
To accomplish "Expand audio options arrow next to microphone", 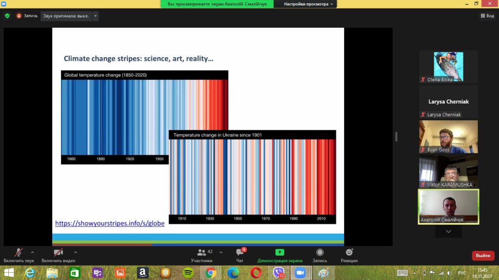I will 33,252.
